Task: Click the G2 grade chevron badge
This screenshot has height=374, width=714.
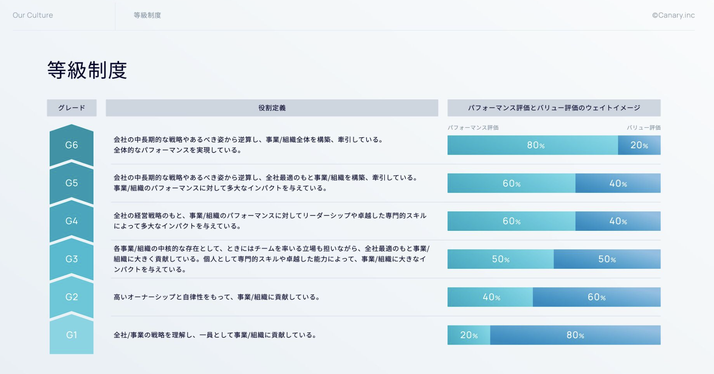Action: [72, 297]
